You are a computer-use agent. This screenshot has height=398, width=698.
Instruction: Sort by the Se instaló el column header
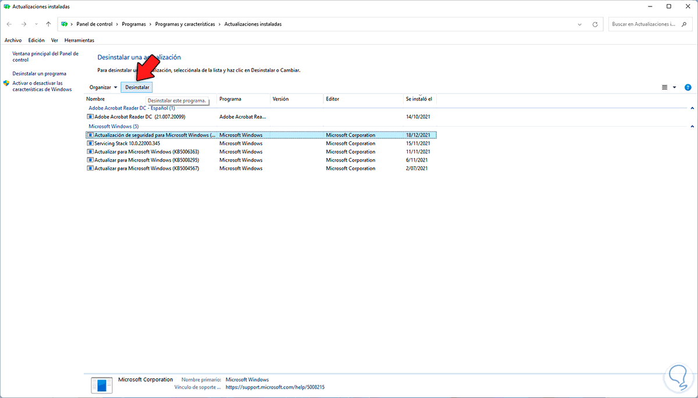pyautogui.click(x=419, y=99)
